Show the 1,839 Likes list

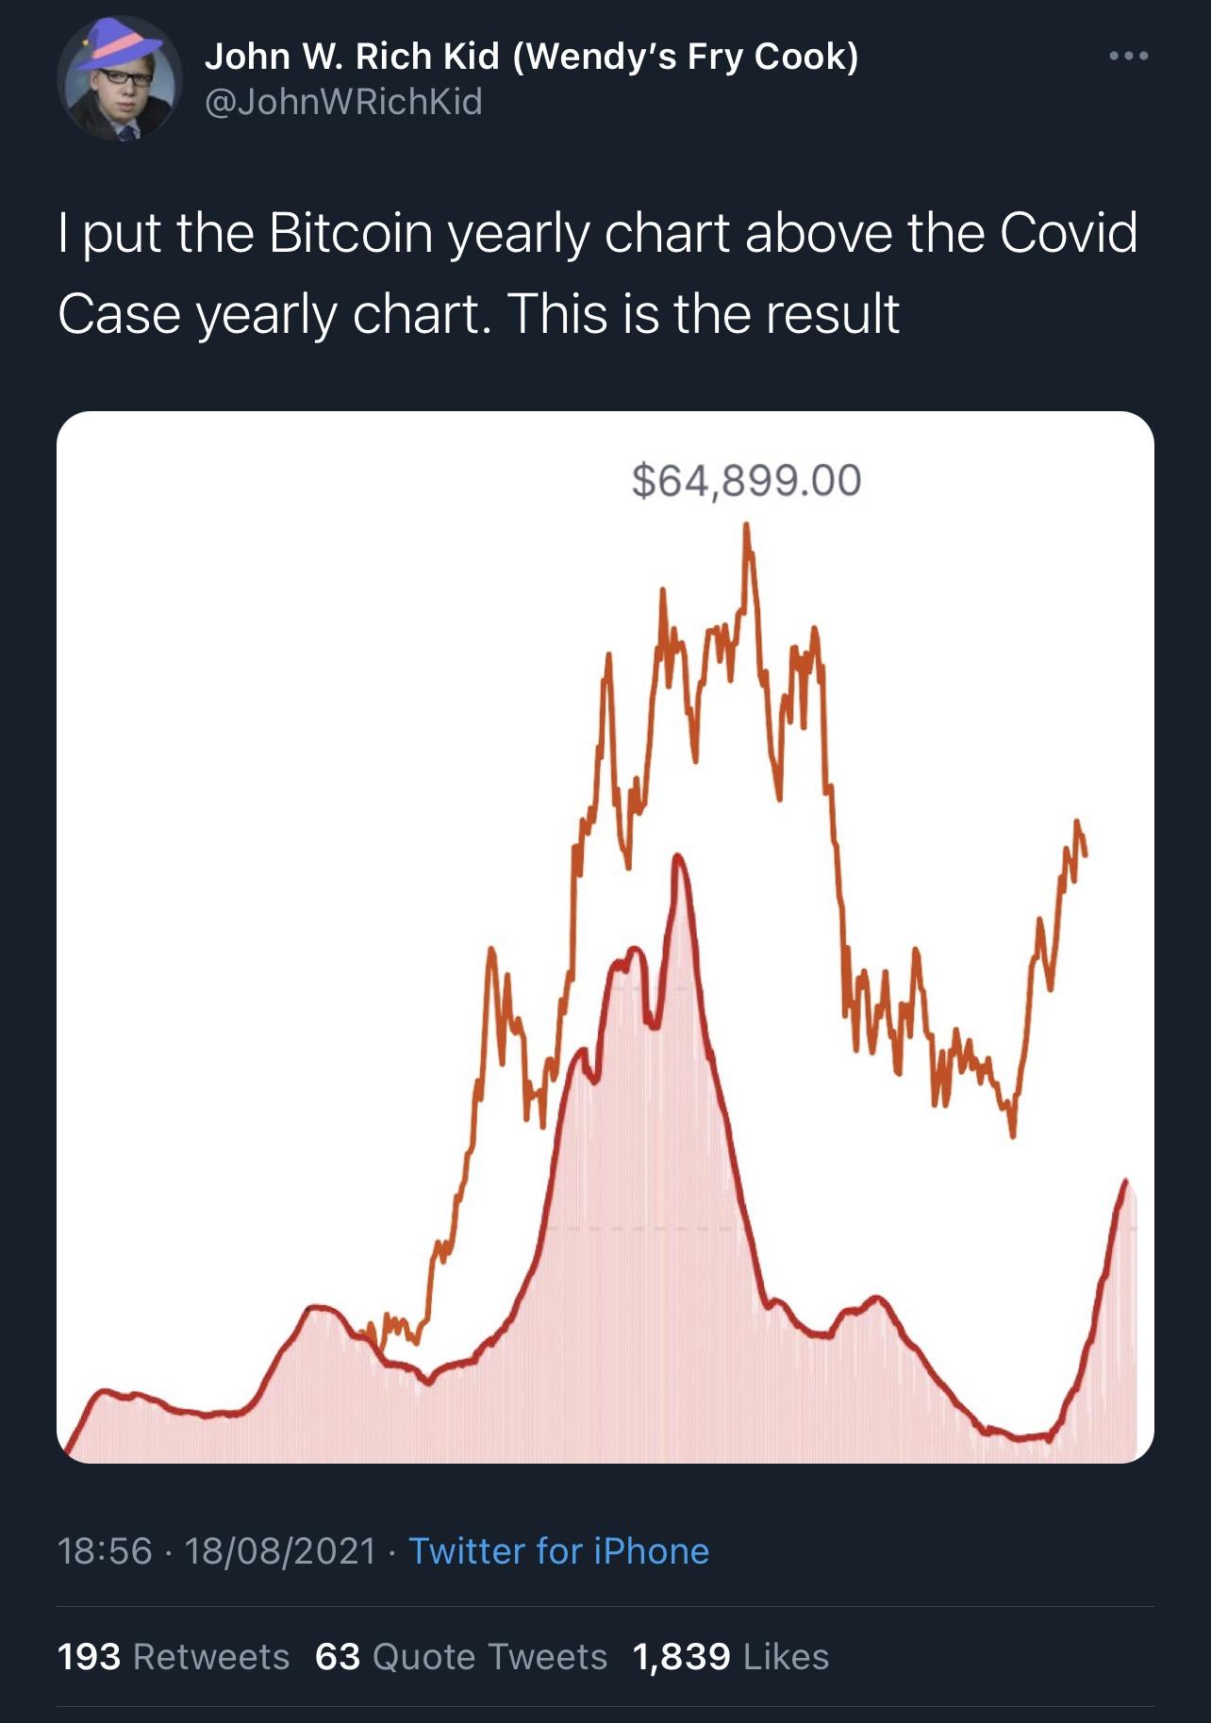(731, 1656)
